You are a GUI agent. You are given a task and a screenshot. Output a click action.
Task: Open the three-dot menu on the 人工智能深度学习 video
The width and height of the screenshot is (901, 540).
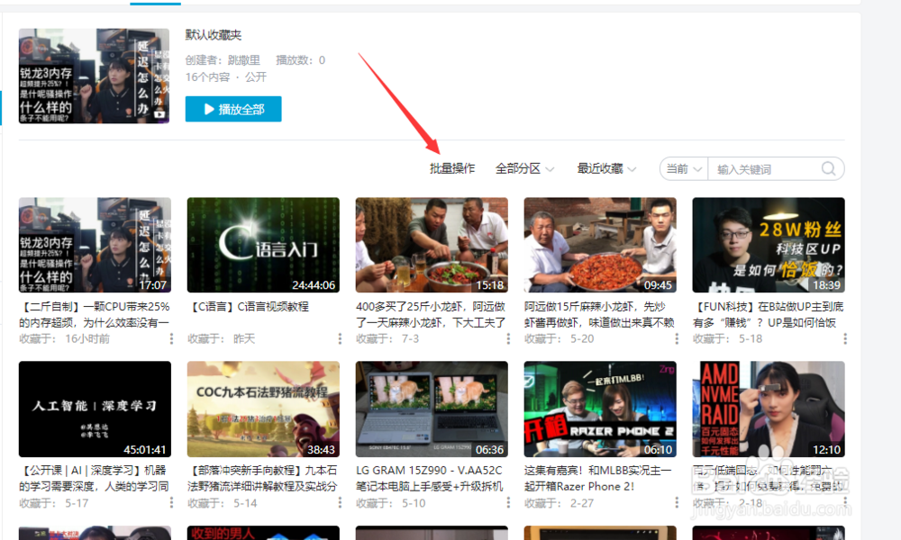[x=170, y=502]
